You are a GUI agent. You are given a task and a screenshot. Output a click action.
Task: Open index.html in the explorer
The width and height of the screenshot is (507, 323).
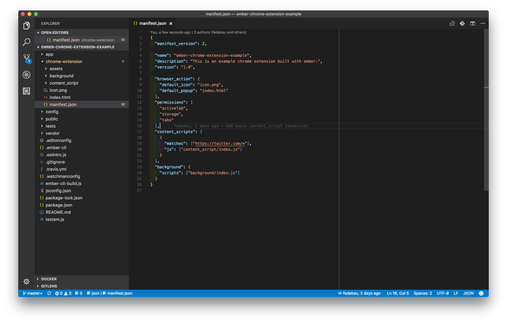coord(82,98)
